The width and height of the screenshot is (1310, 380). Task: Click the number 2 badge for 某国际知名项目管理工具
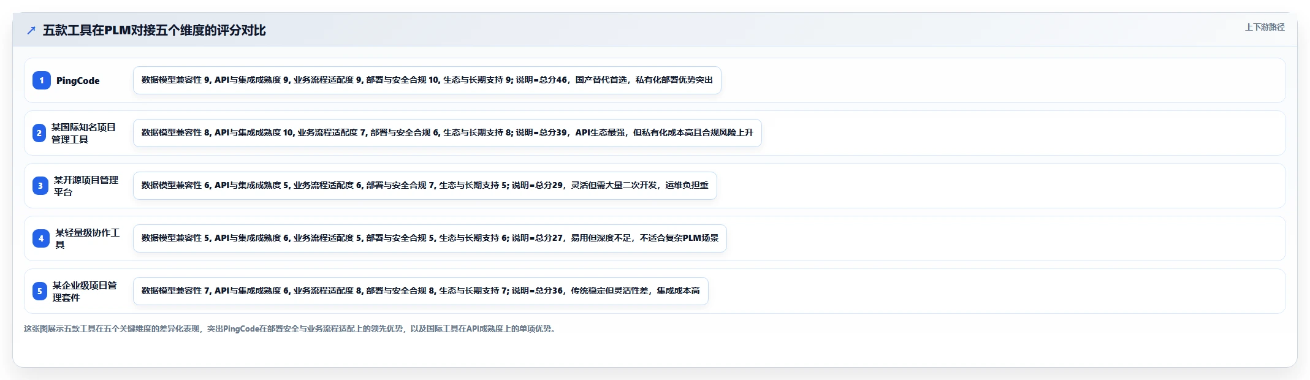click(39, 133)
